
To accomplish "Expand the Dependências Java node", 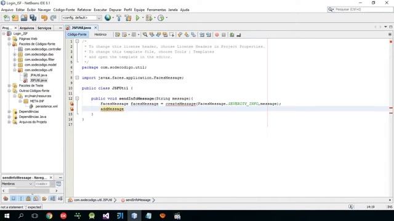I will (9, 117).
